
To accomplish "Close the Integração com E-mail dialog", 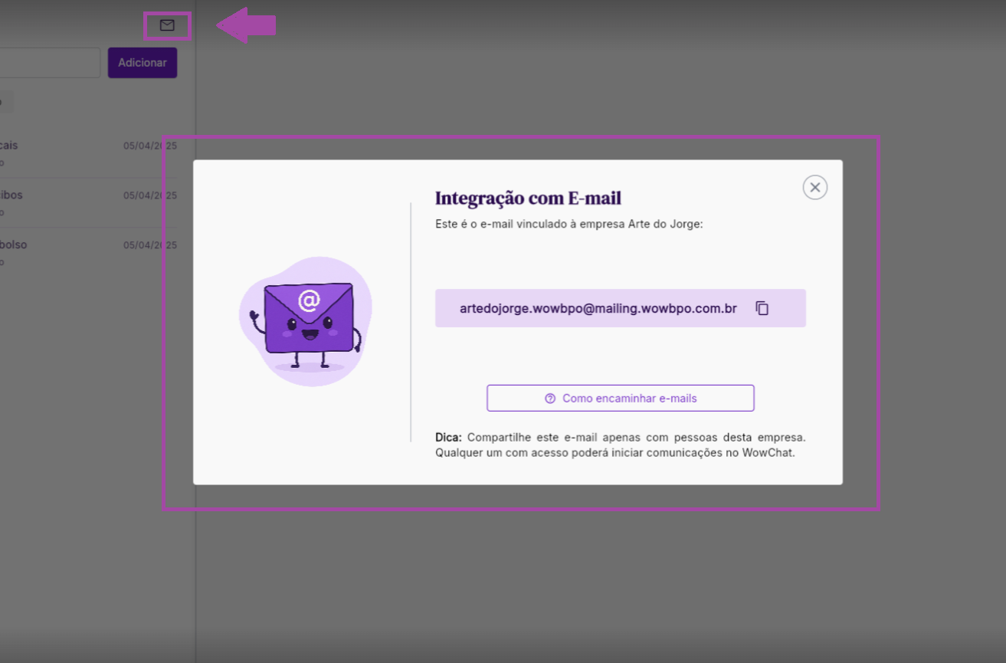I will (x=814, y=187).
